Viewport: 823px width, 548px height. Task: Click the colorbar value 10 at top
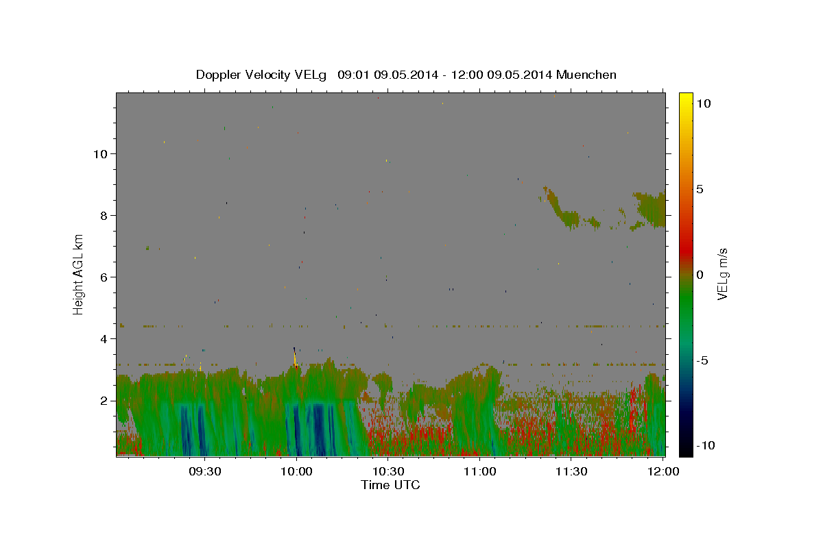[703, 103]
